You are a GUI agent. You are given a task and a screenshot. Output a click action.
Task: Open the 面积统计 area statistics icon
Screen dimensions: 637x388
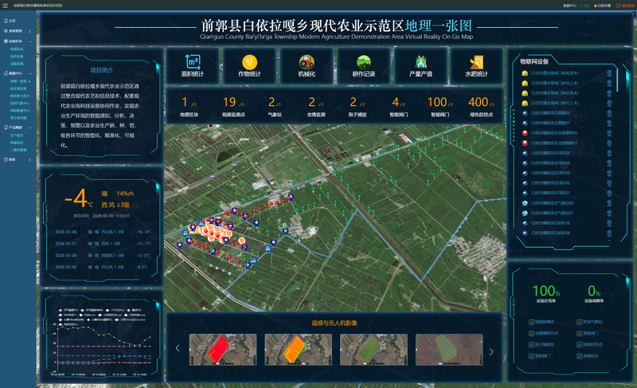(x=193, y=62)
